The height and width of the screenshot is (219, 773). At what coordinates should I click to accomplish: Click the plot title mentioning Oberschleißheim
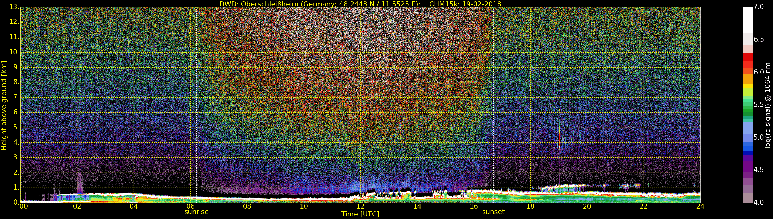pos(360,4)
